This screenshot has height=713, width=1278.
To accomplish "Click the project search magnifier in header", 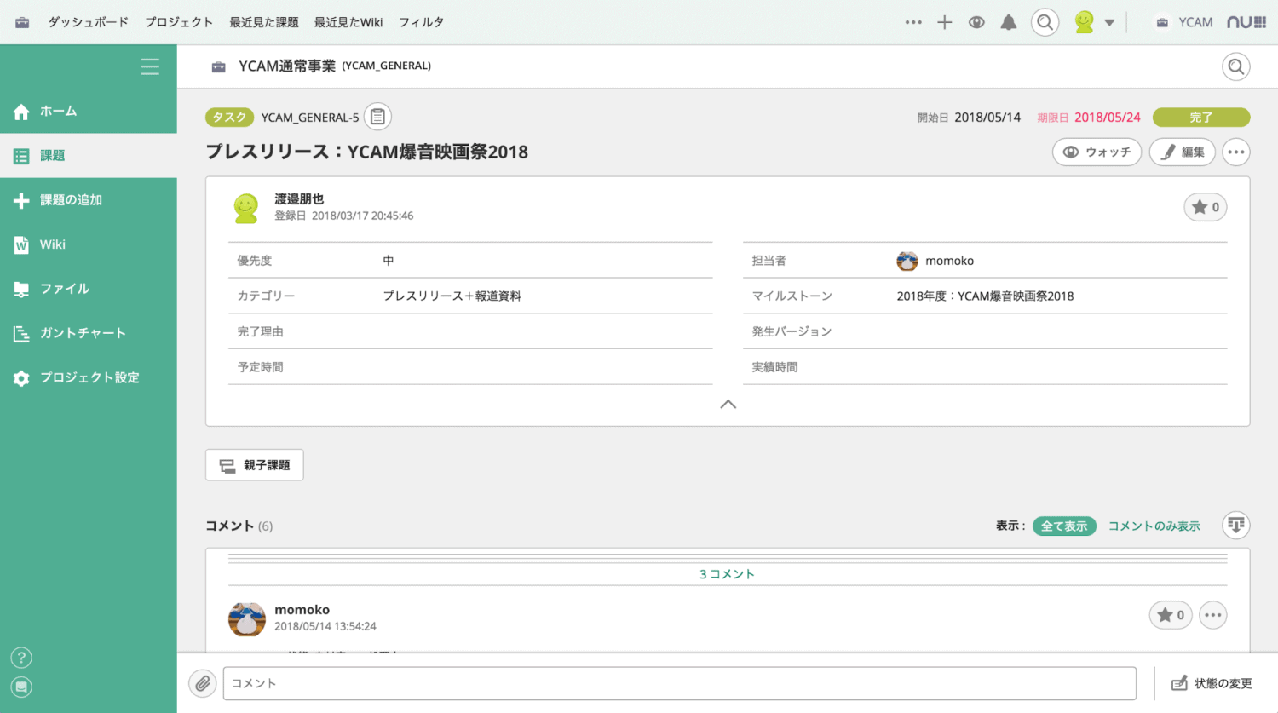I will tap(1236, 66).
